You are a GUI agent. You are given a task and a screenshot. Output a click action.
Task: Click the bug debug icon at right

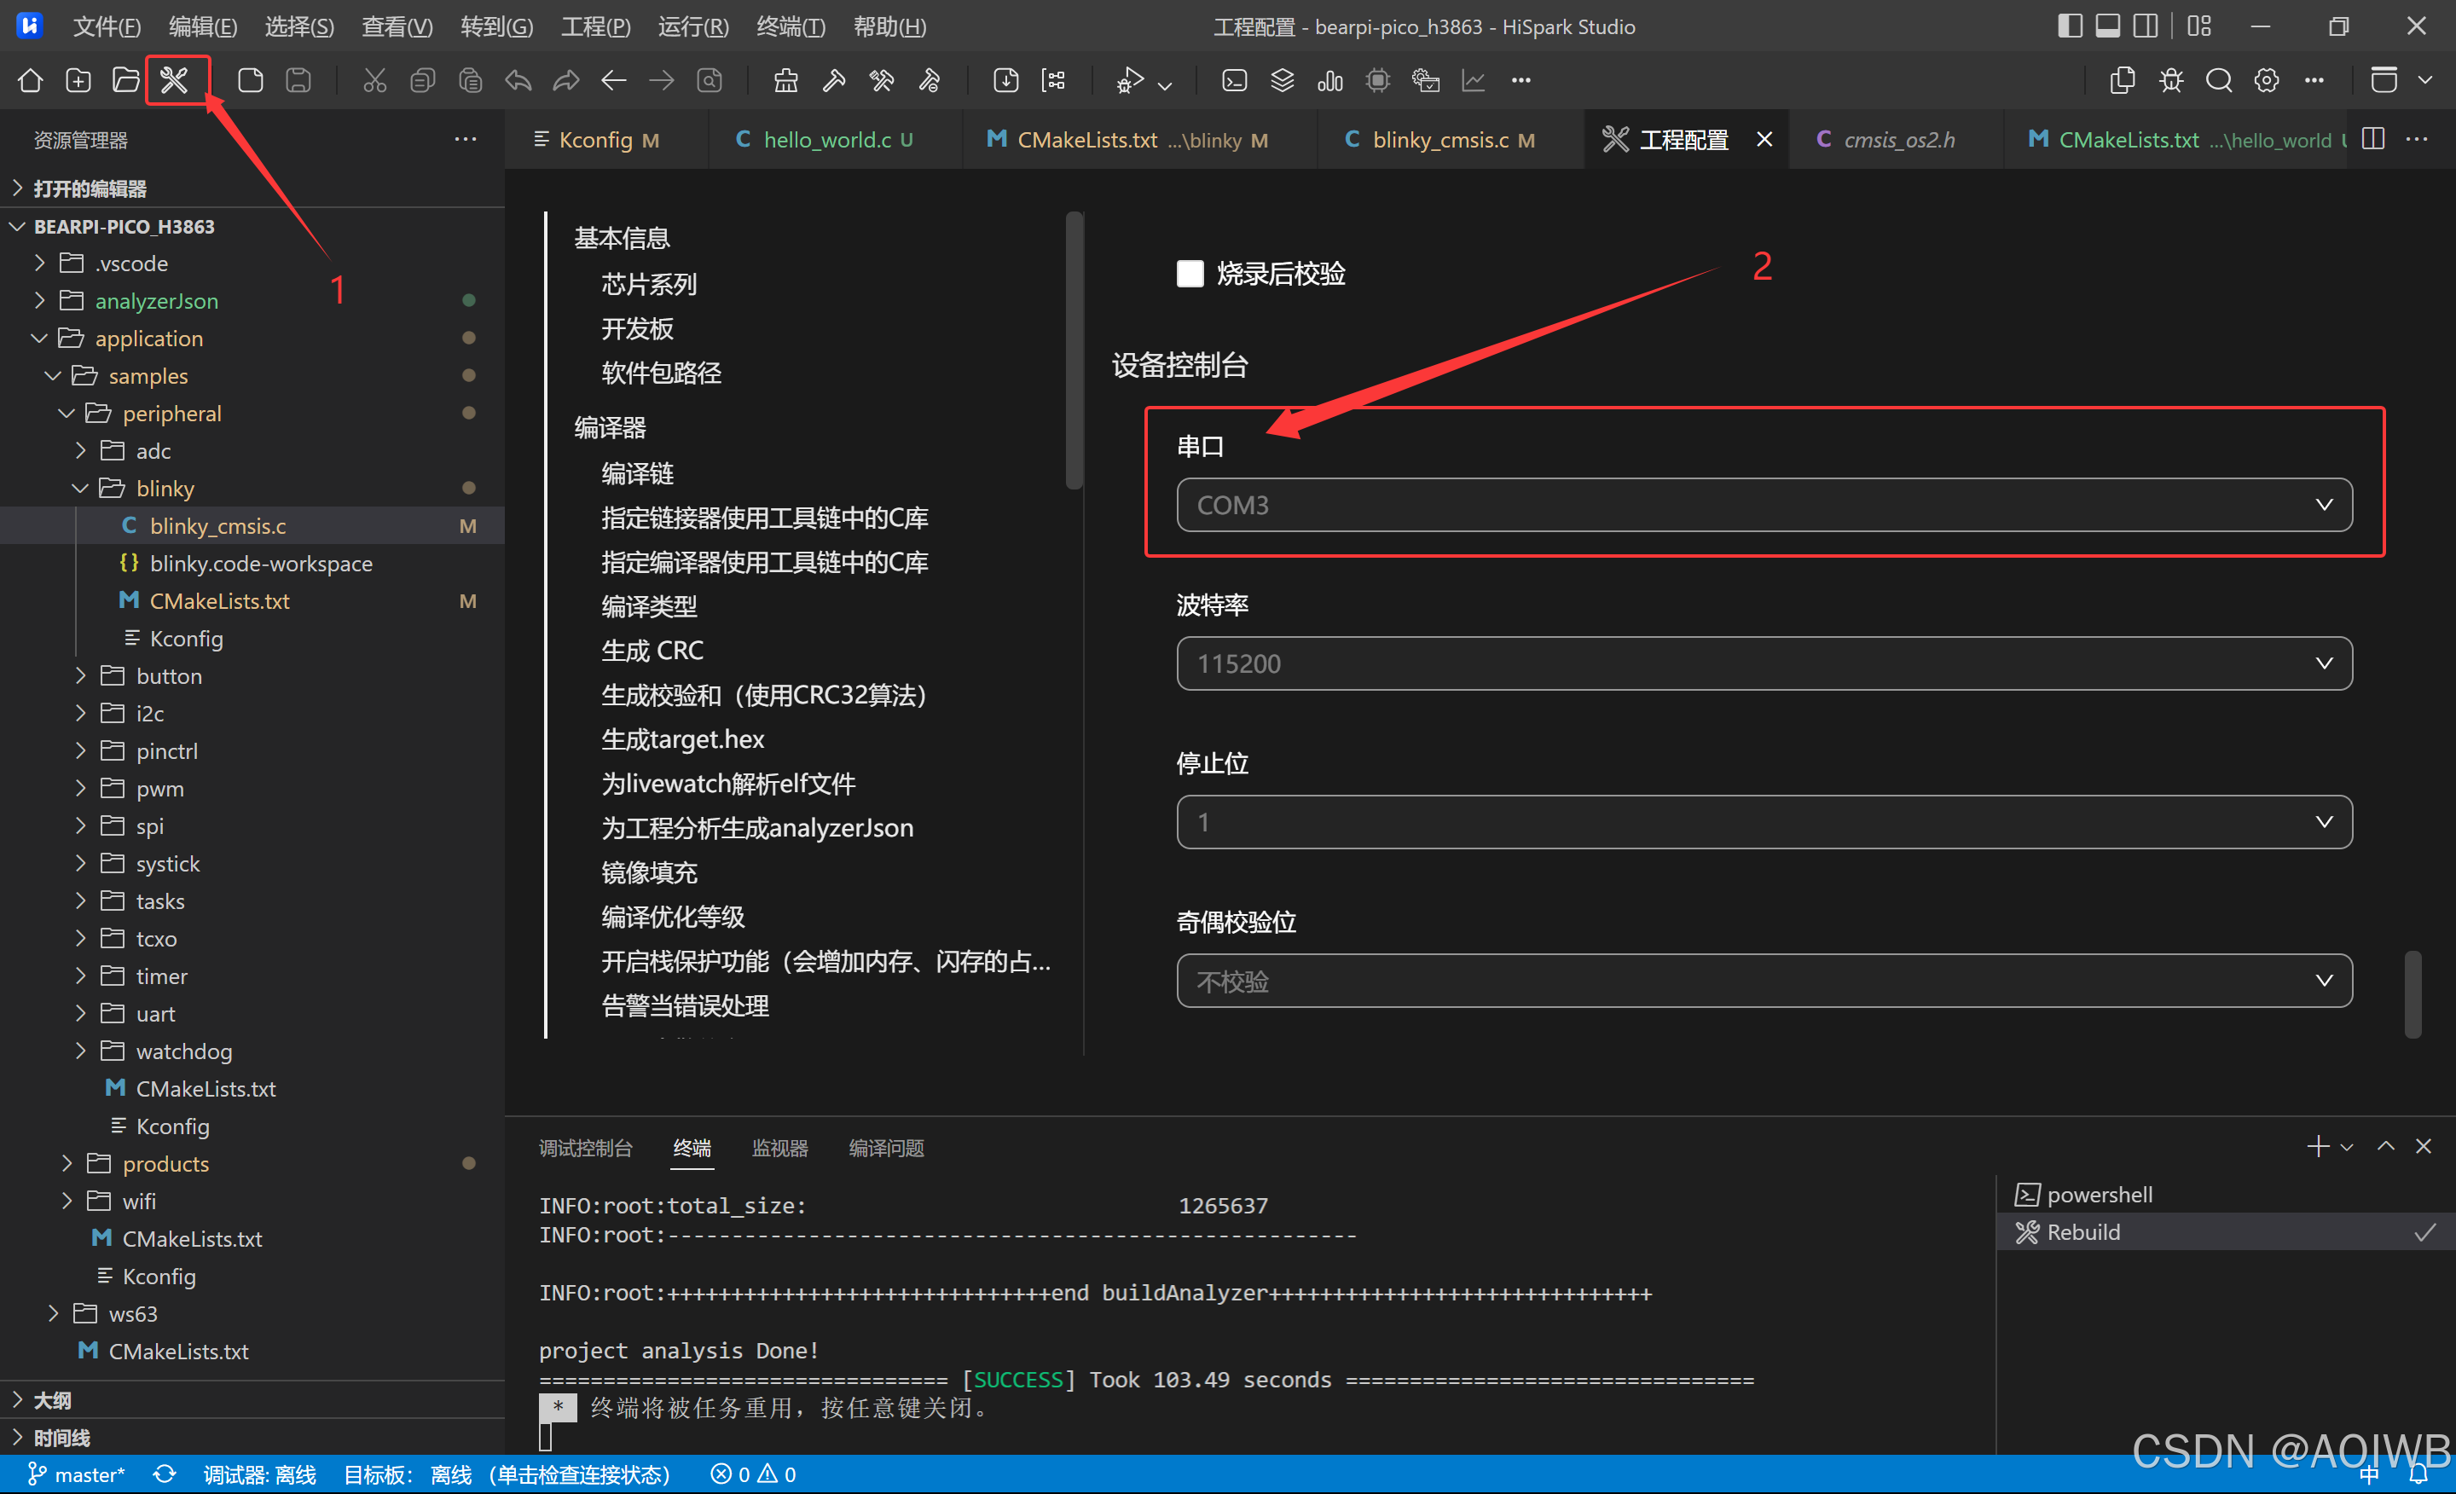(x=2170, y=80)
